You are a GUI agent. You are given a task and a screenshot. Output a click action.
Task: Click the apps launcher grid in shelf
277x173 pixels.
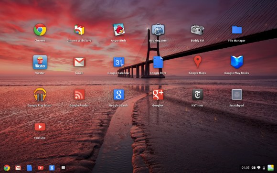pyautogui.click(x=63, y=168)
